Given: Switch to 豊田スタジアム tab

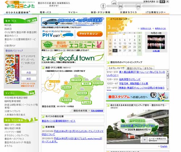Looking at the screenshot, I should [x=134, y=68].
